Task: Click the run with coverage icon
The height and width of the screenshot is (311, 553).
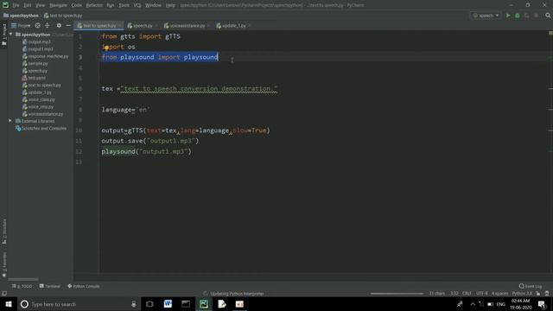Action: click(526, 16)
